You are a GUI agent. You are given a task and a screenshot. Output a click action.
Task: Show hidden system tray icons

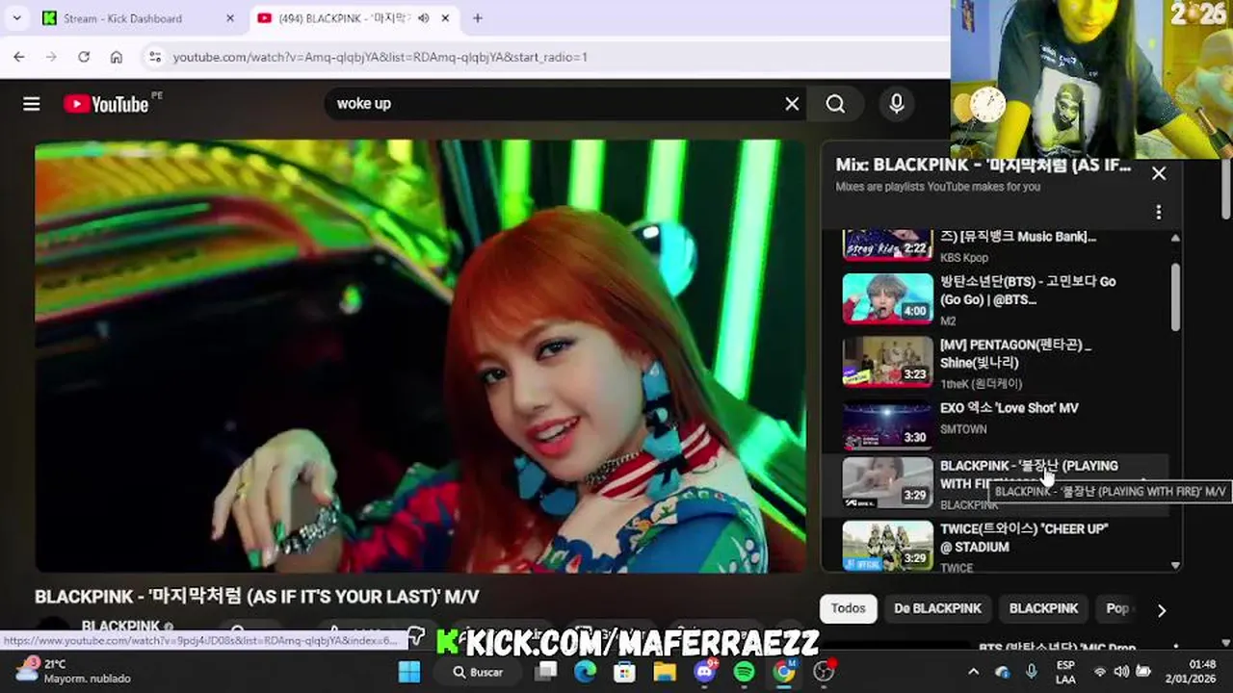pyautogui.click(x=973, y=672)
